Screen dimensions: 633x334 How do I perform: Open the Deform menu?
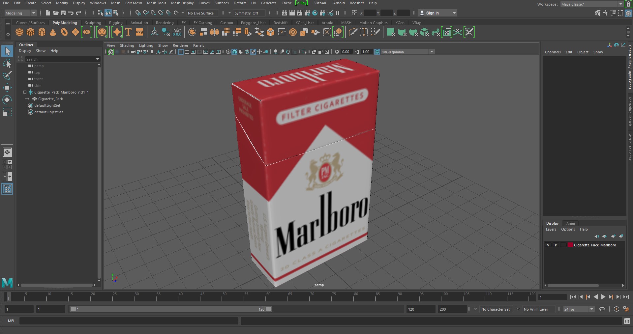(240, 3)
